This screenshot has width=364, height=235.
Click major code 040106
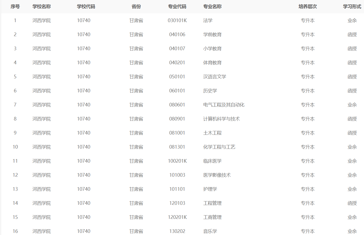pos(177,35)
